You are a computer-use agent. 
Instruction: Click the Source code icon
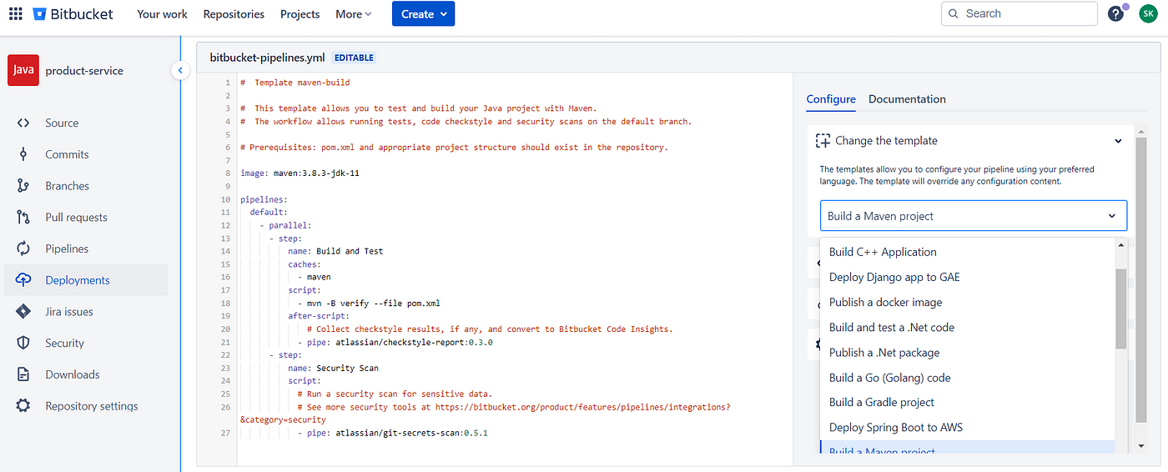23,123
